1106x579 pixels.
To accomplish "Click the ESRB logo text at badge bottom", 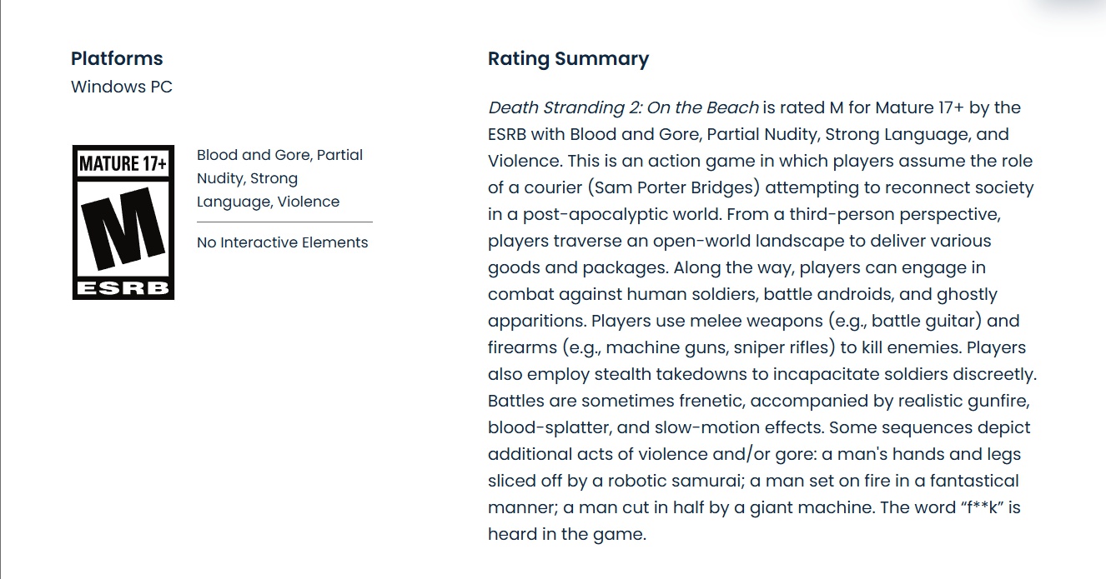I will pos(123,288).
